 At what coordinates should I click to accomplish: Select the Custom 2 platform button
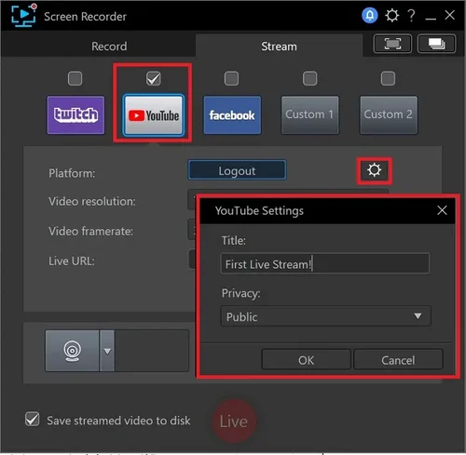click(389, 115)
